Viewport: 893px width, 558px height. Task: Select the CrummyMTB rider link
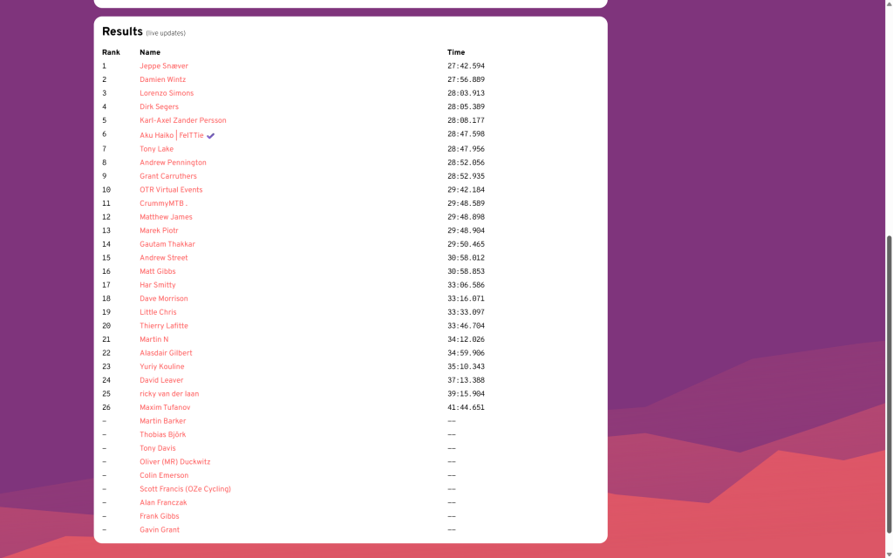[163, 204]
